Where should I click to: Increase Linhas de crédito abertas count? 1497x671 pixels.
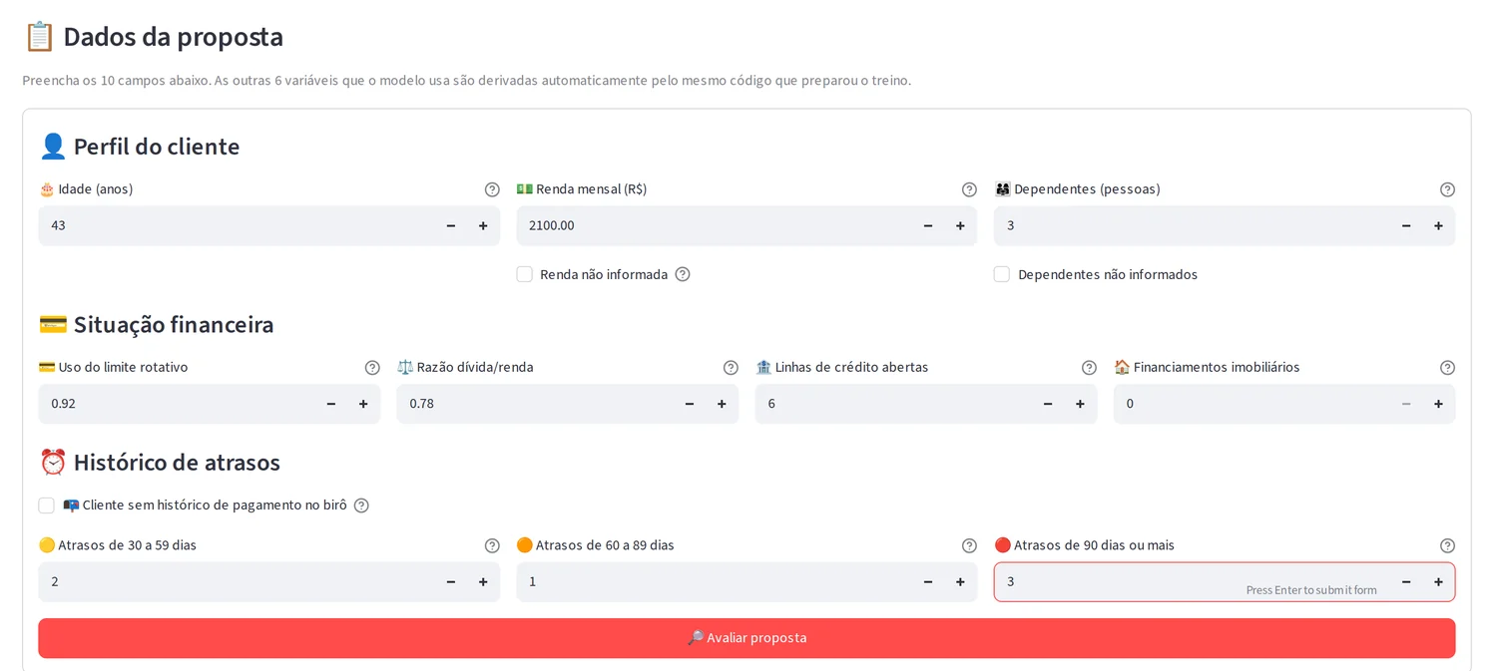[x=1080, y=404]
